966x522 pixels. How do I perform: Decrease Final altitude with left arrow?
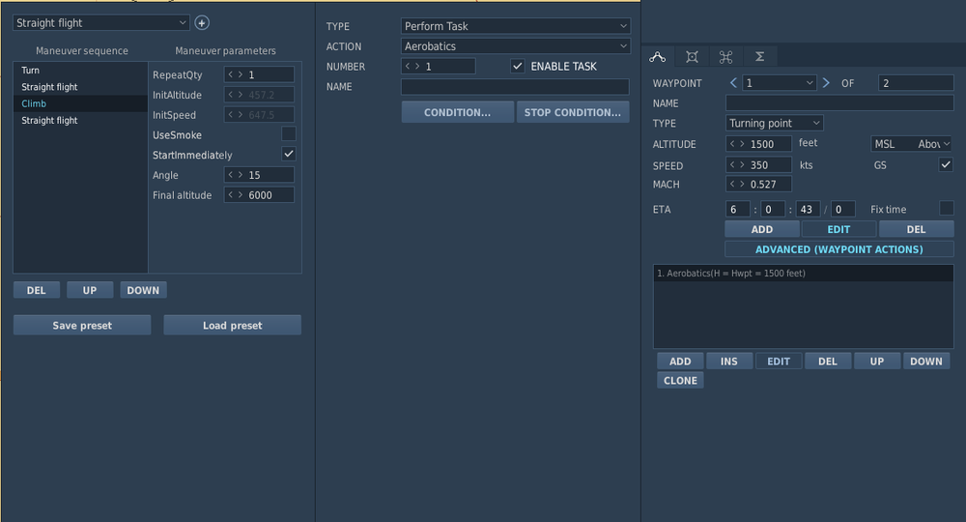[231, 194]
